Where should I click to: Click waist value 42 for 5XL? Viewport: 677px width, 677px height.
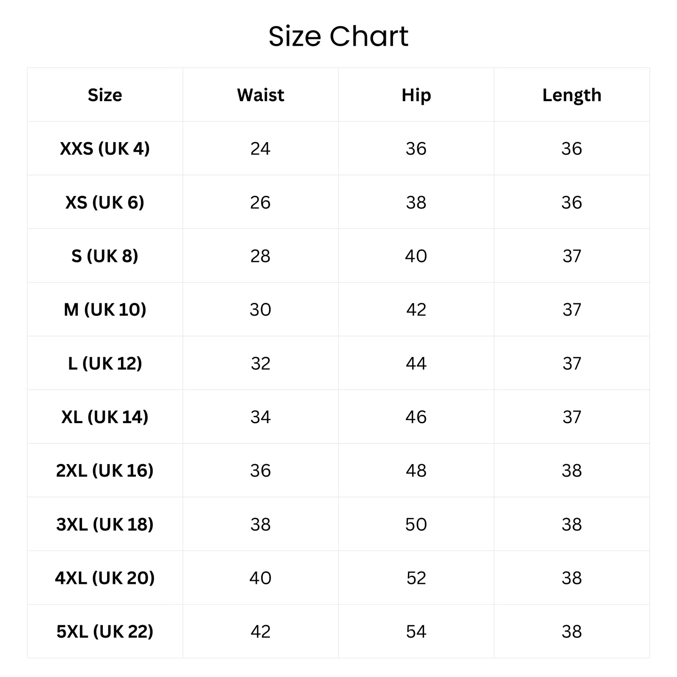(261, 632)
